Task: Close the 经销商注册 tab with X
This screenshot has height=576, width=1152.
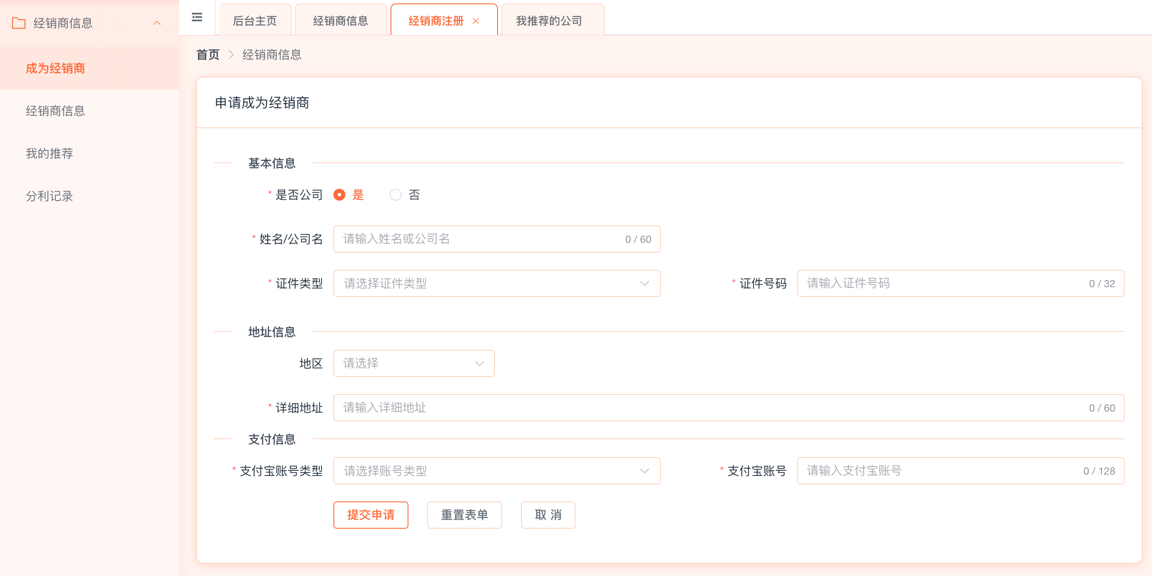Action: 476,21
